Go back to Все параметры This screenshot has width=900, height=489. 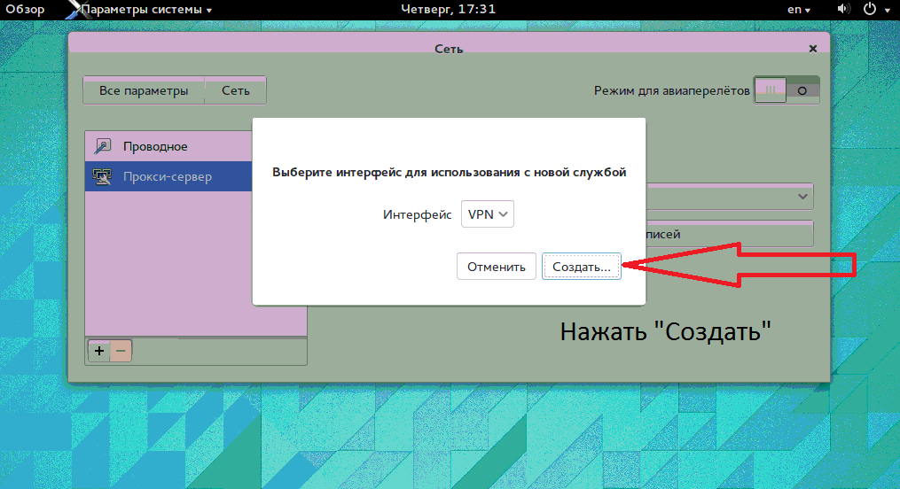click(144, 90)
